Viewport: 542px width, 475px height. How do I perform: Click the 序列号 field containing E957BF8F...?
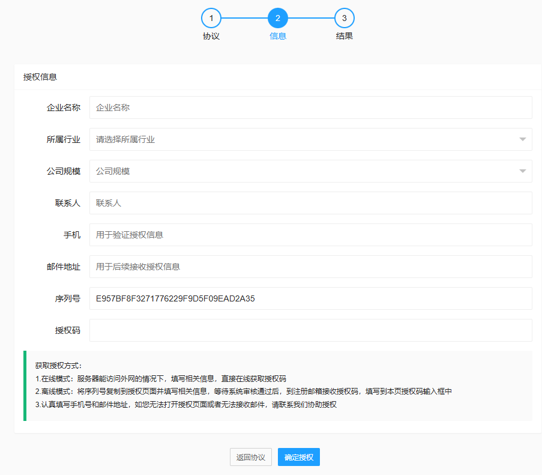coord(310,298)
